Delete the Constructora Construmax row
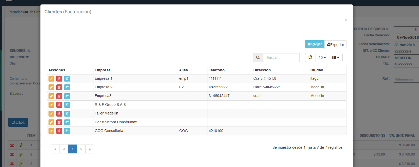419x167 pixels. coord(59,122)
